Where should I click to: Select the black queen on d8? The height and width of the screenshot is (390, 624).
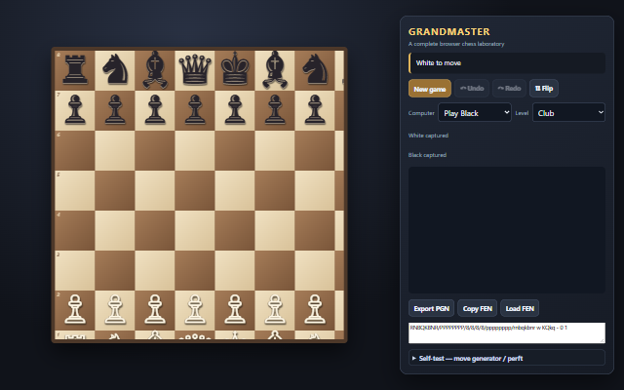tap(195, 70)
